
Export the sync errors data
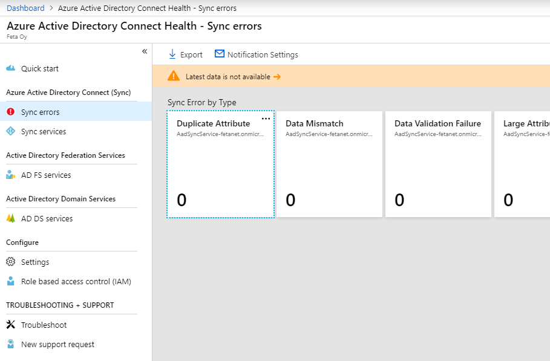185,54
